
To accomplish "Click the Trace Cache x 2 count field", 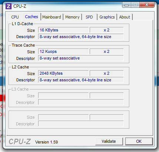I will coord(106,51).
